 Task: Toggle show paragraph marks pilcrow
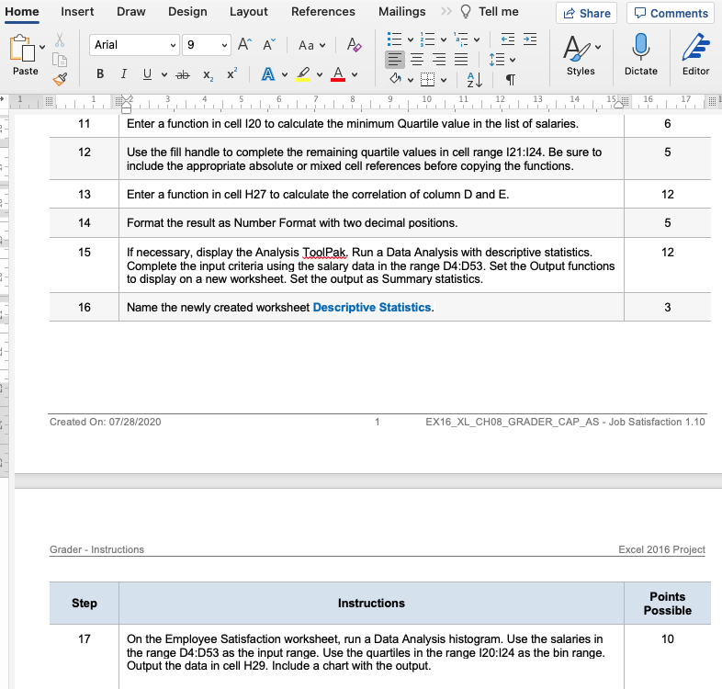click(510, 80)
